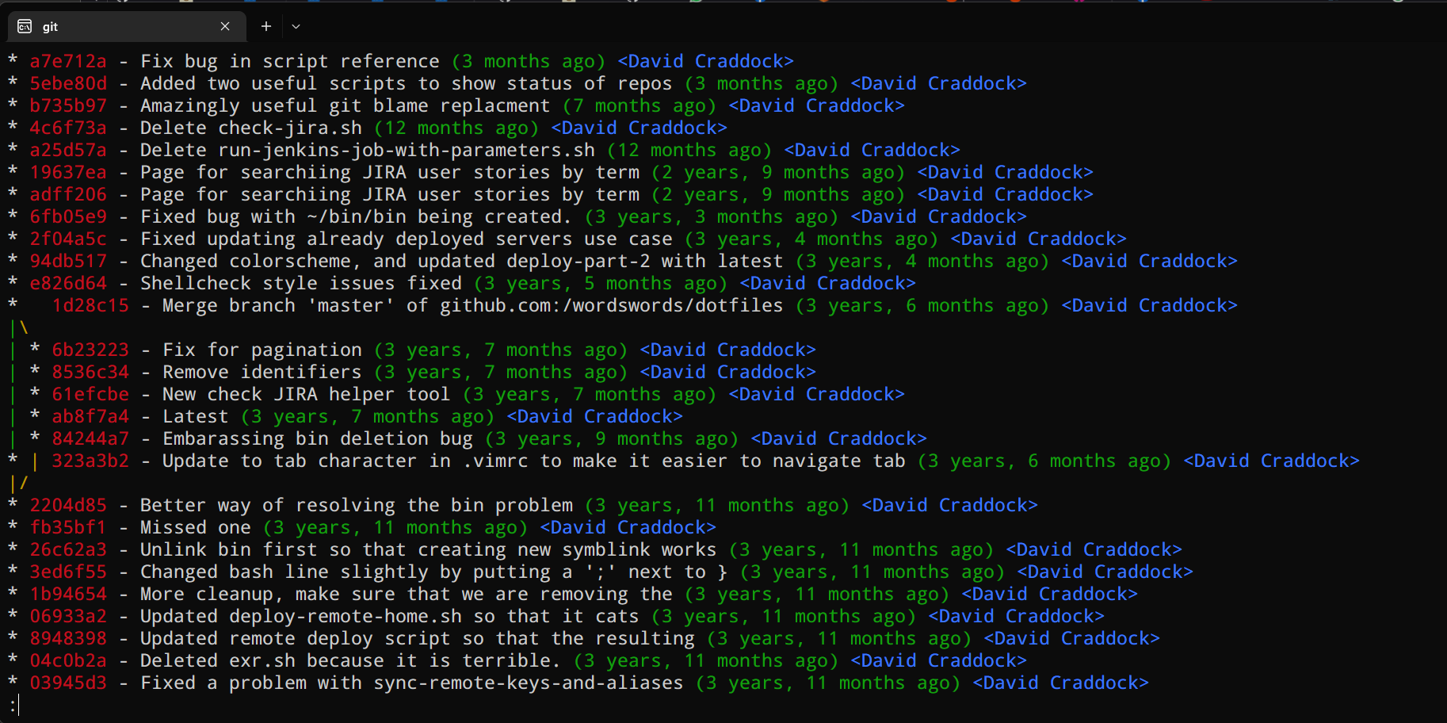The image size is (1447, 723).
Task: Click the pager colon prompt at bottom
Action: (x=13, y=705)
